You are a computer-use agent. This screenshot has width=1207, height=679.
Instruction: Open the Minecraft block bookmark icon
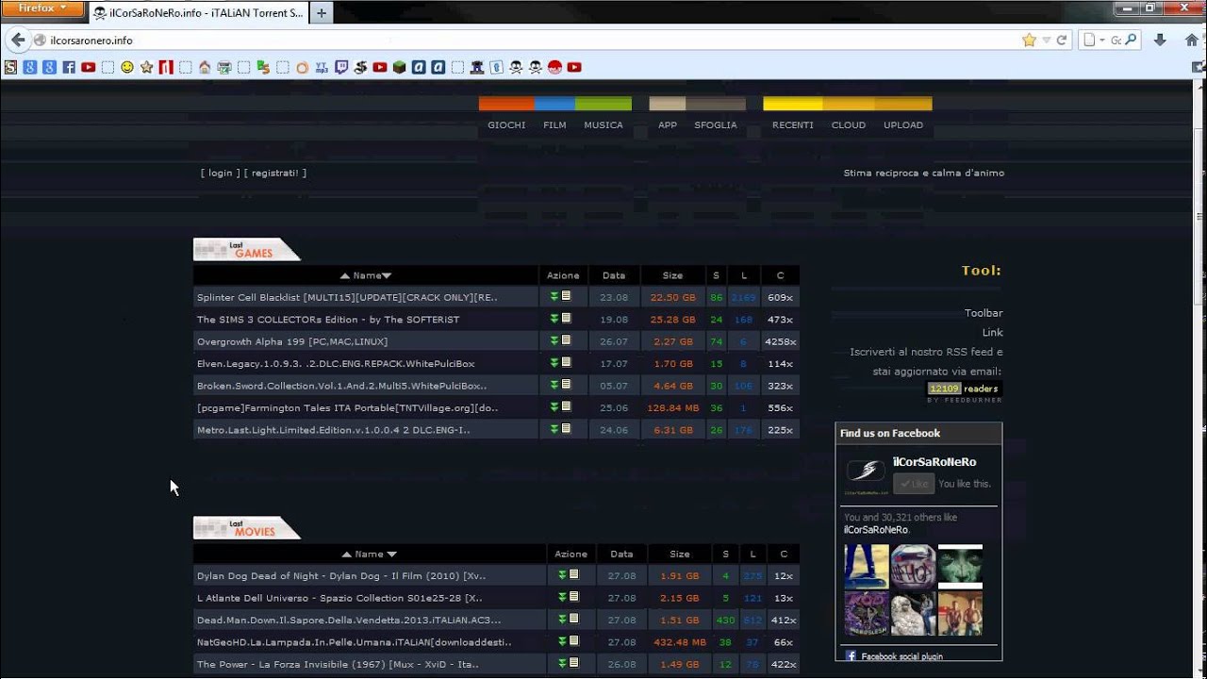pyautogui.click(x=399, y=67)
